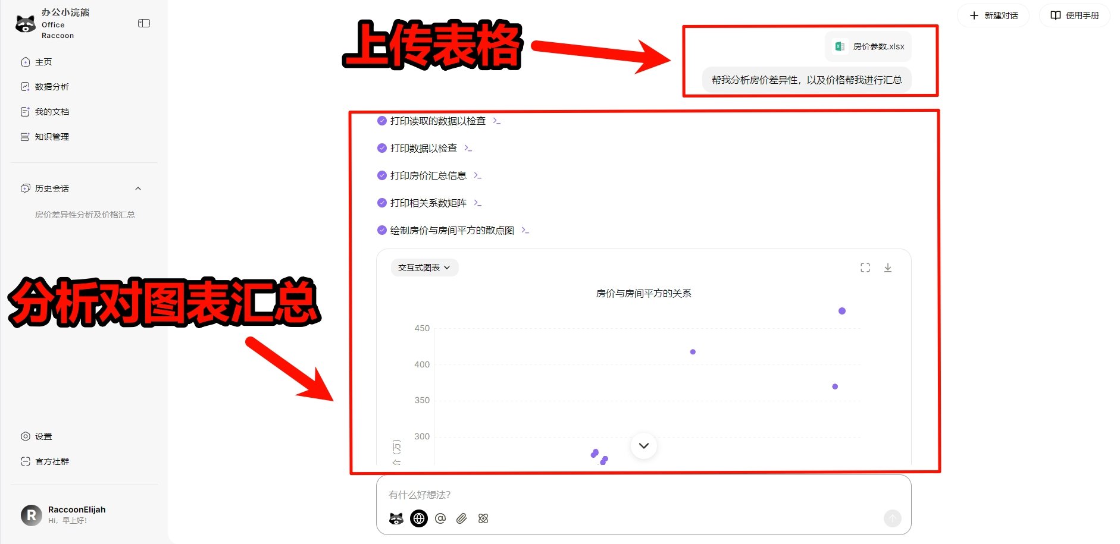Click the paperclip attachment icon in input bar
The height and width of the screenshot is (544, 1120).
point(461,518)
